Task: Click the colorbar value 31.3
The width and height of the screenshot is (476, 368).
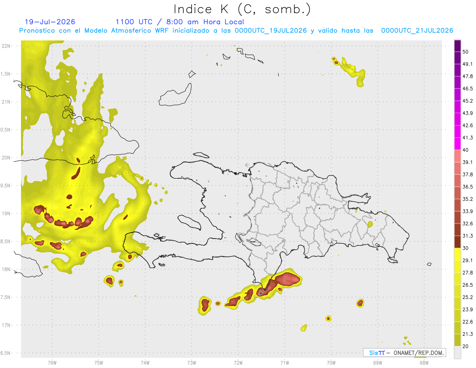Action: point(468,236)
